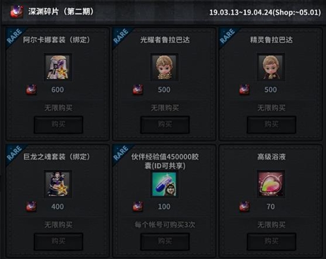Click the 深渊碎片（第二期）shop title

coord(61,11)
